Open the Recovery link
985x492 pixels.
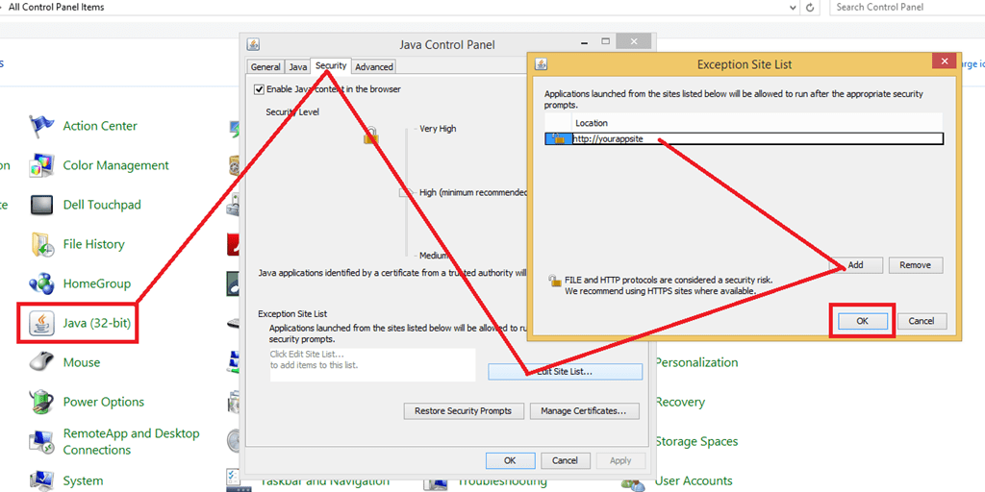point(680,403)
